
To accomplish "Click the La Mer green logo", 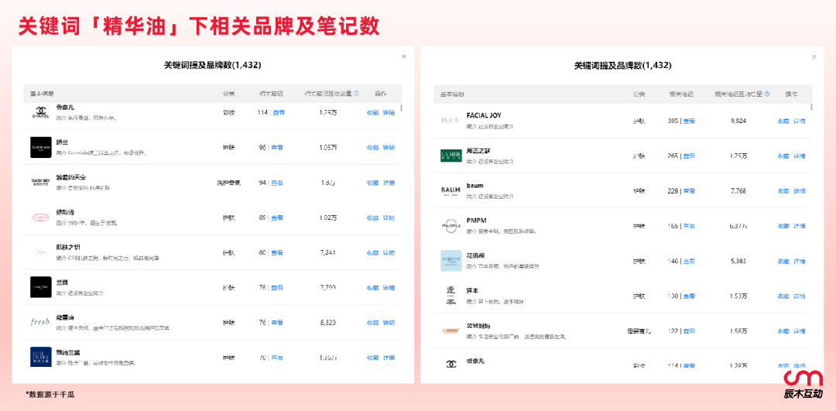I will coord(451,156).
